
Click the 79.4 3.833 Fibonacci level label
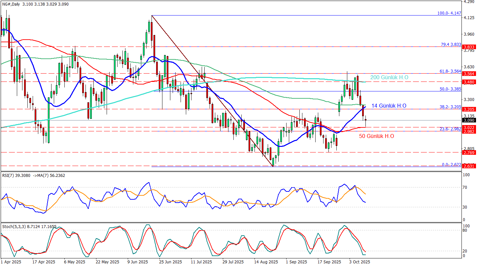(x=451, y=45)
